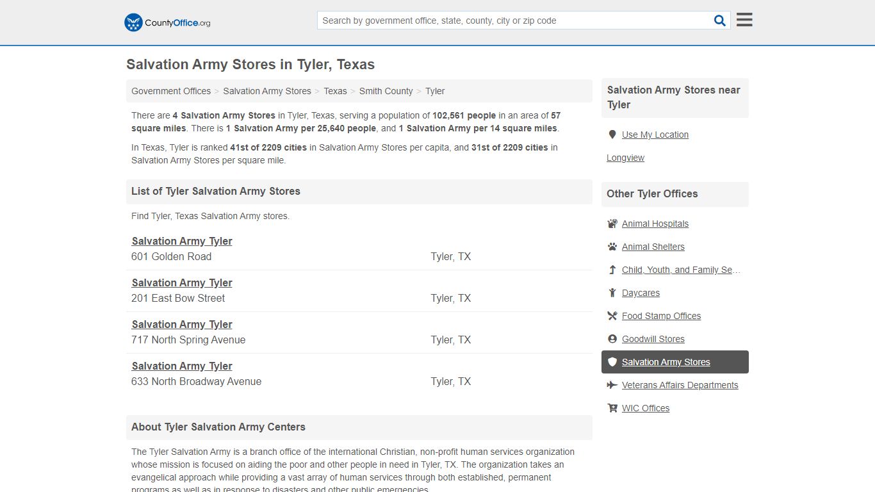Open the Texas breadcrumb link
The height and width of the screenshot is (492, 875).
coord(335,91)
